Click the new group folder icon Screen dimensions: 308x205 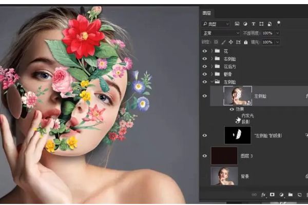tap(290, 195)
